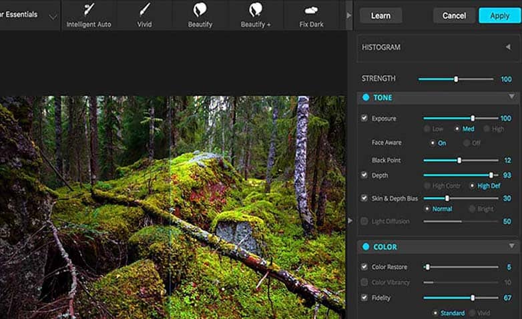Enable the Color Vibrancy checkbox
The height and width of the screenshot is (319, 522).
364,282
